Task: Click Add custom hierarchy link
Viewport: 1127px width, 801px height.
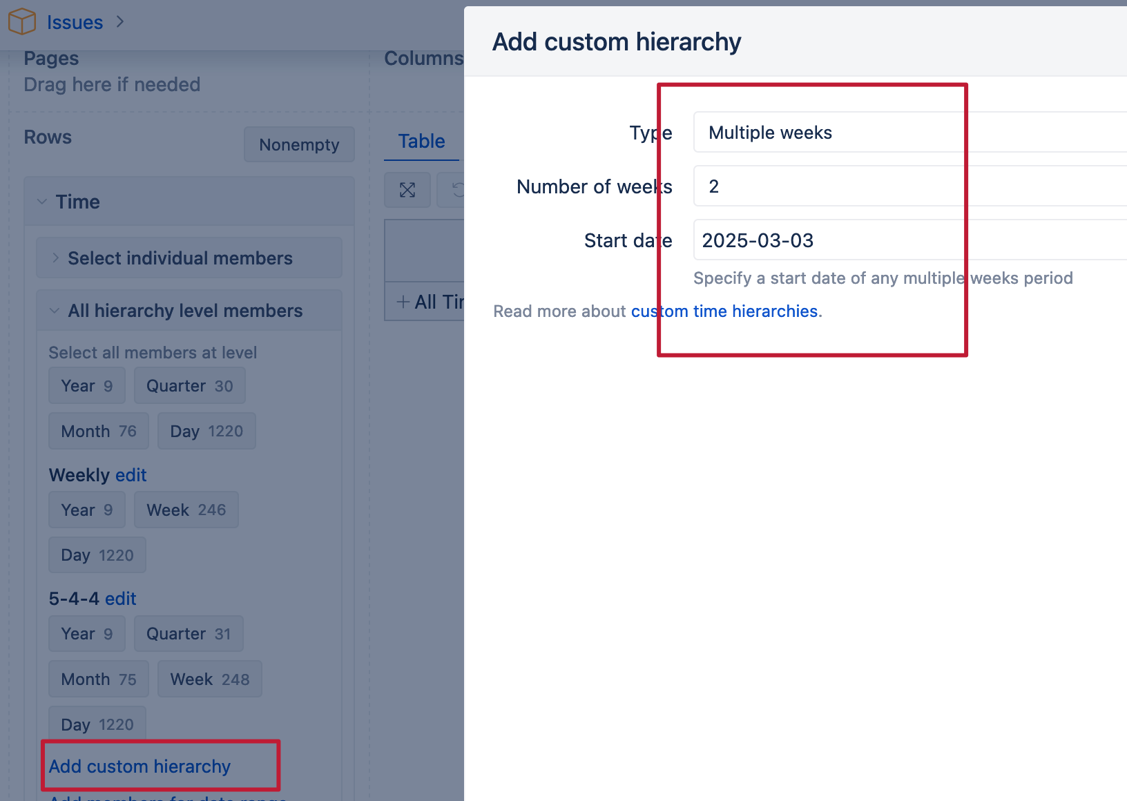Action: [139, 766]
